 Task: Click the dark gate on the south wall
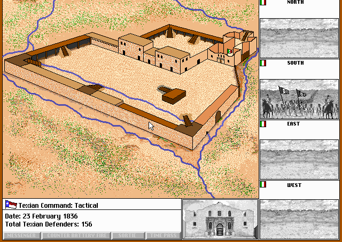tap(218, 115)
